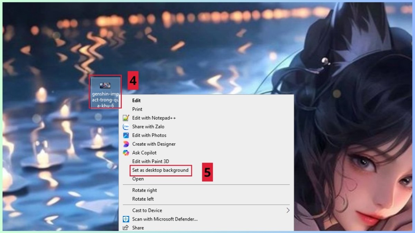Choose the Cast to Device entry
Viewport: 415px width, 233px height.
[x=147, y=210]
